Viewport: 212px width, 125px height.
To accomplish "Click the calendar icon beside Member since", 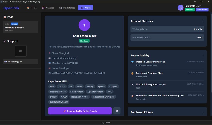I will pos(49,63).
